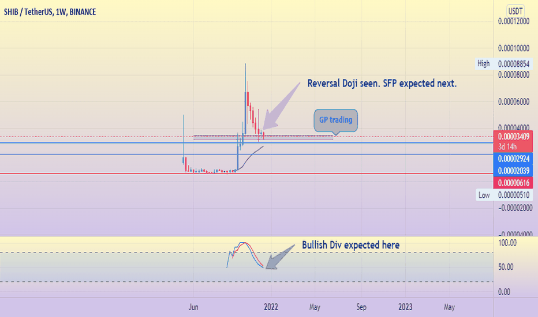Click the 0.00008000 price axis label

tap(514, 75)
